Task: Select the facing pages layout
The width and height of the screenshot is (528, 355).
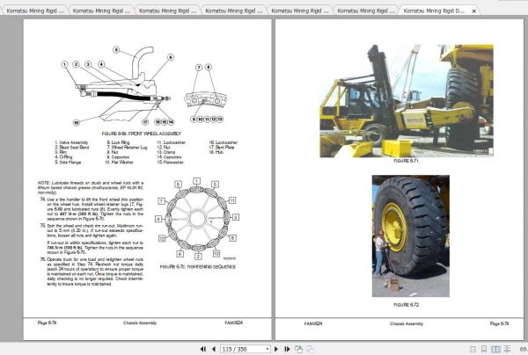Action: (495, 350)
